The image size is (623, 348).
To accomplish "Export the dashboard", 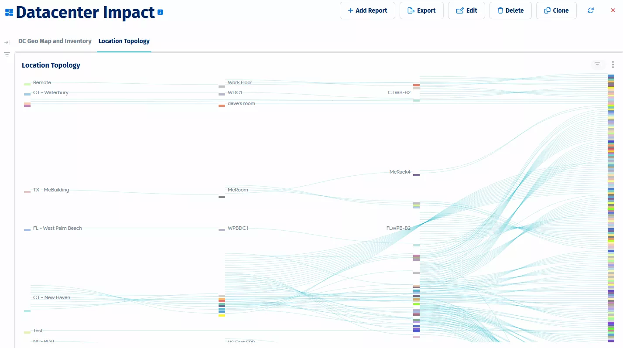I will click(421, 10).
